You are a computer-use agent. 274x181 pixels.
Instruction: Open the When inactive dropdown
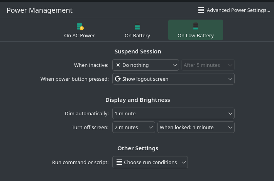(x=145, y=65)
